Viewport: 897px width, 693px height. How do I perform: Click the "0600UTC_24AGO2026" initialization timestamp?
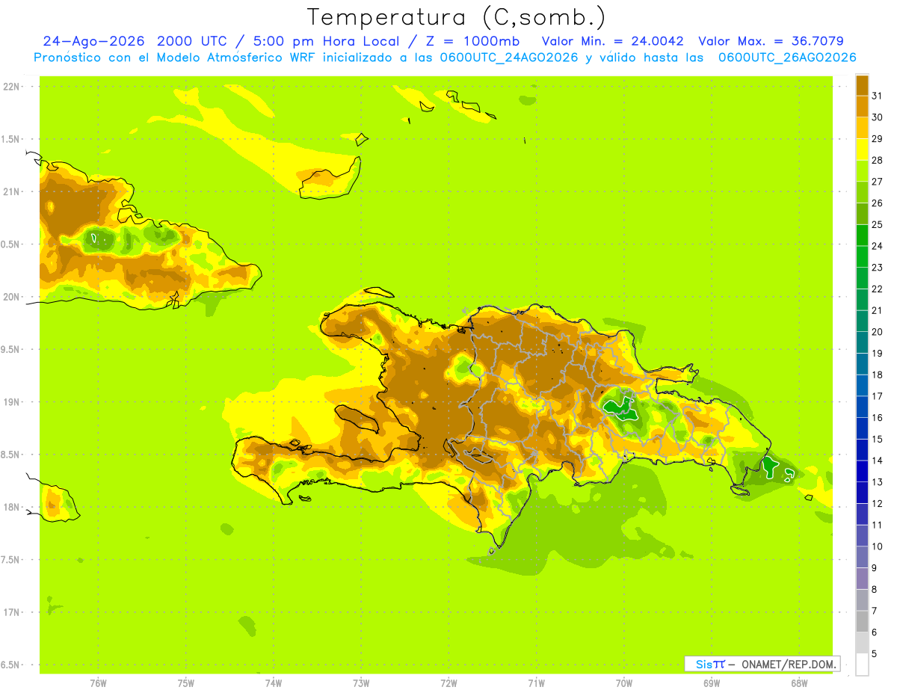(x=507, y=58)
